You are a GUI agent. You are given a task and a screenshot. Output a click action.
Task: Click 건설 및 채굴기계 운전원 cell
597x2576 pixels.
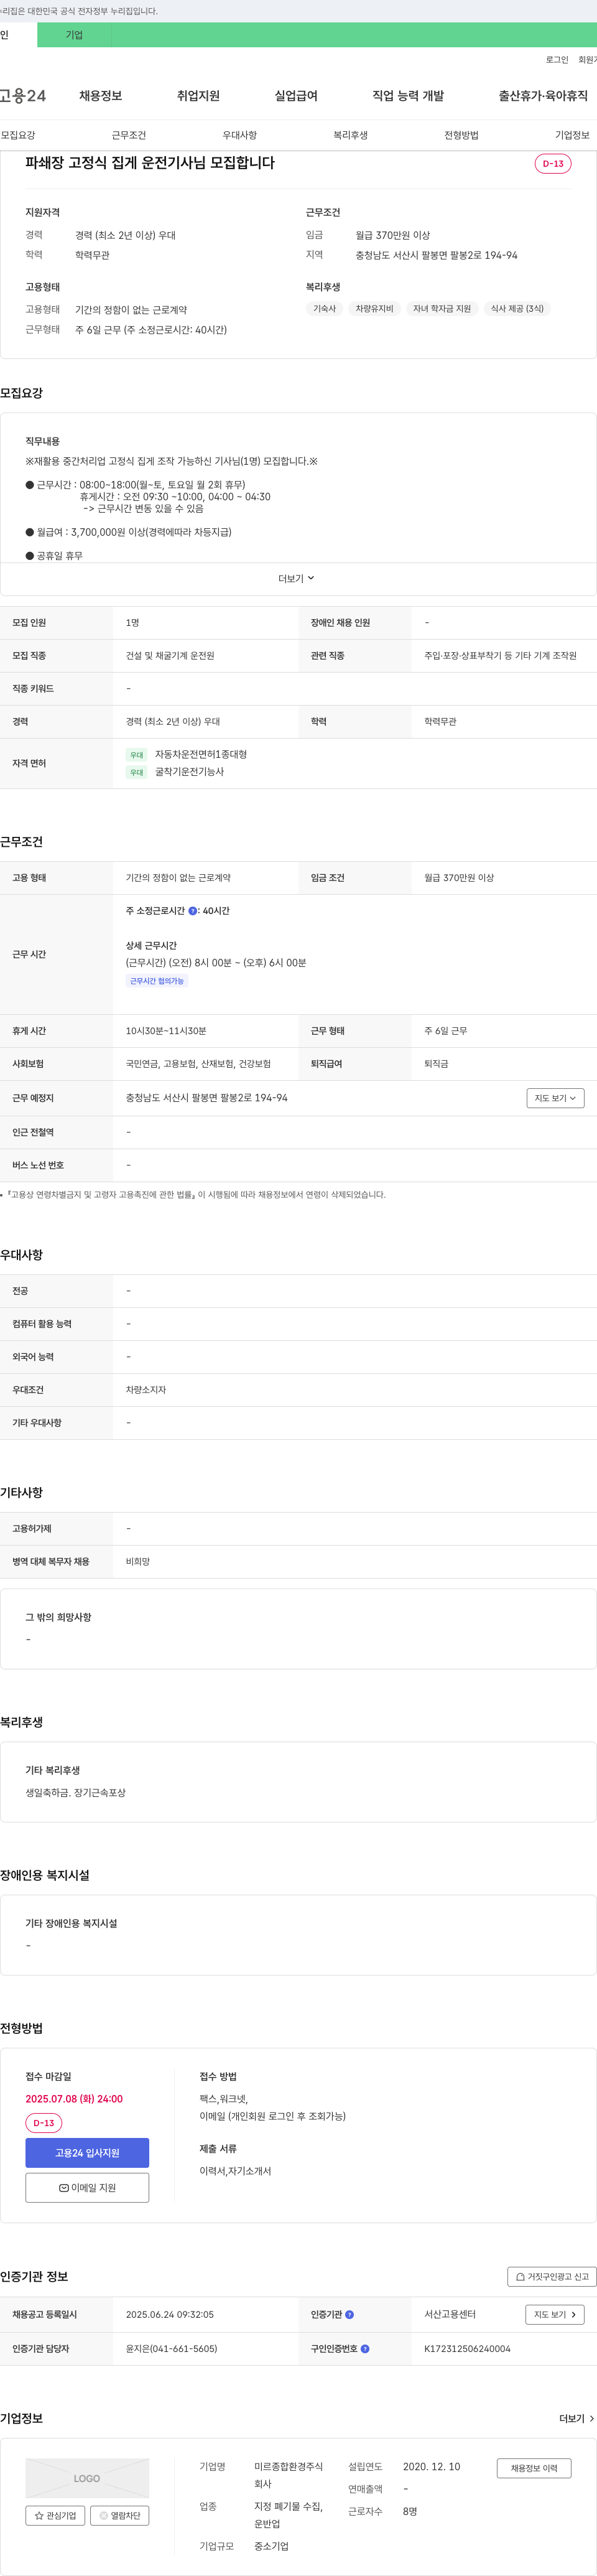coord(170,656)
